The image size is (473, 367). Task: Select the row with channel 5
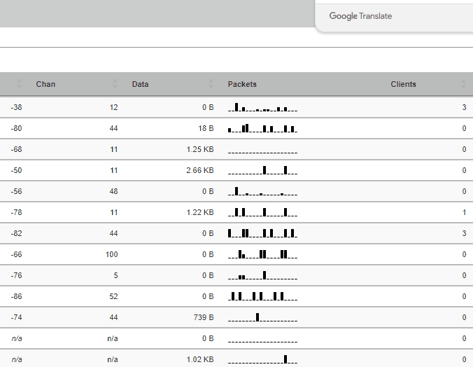[x=236, y=275]
